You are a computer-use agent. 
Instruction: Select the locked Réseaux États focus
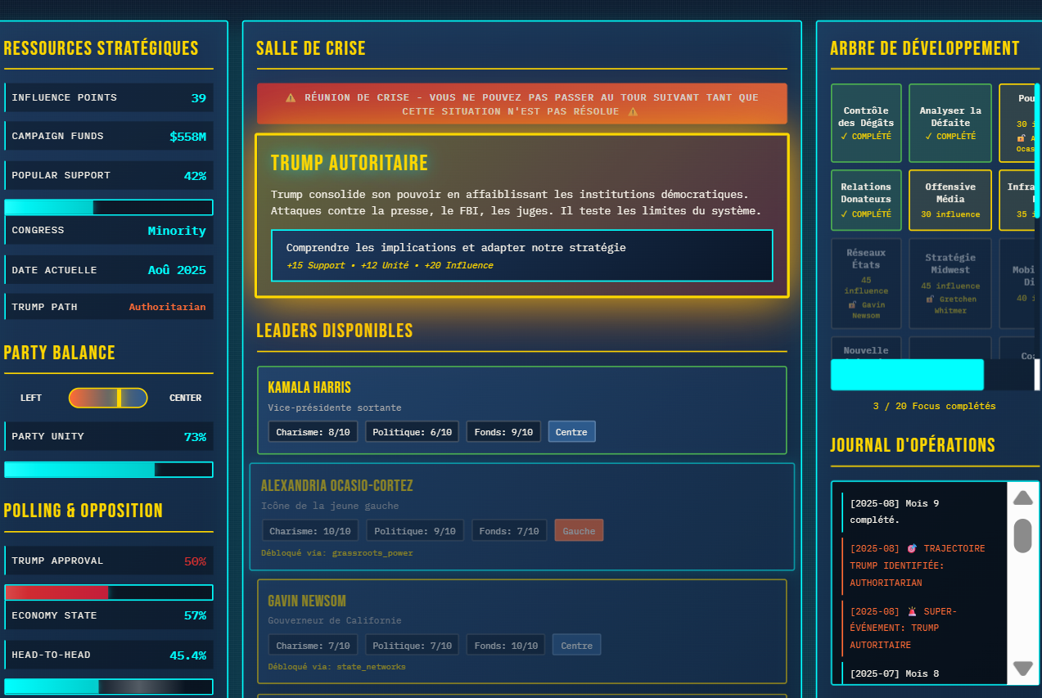pos(866,283)
